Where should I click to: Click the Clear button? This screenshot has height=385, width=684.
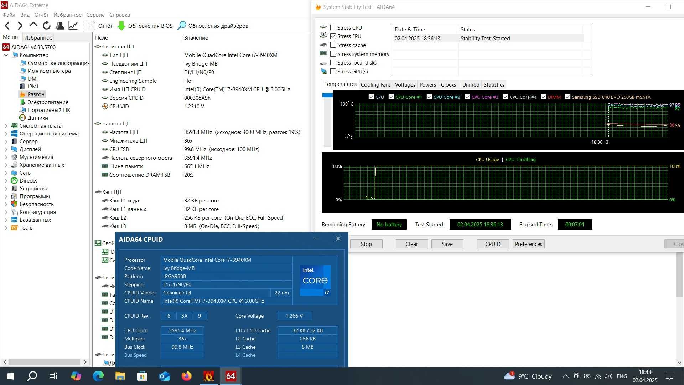point(412,244)
